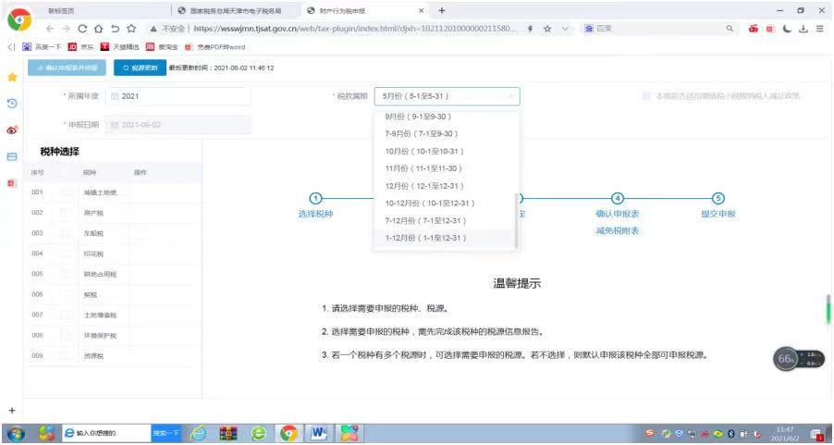Open the 天猫精选 bookmark

120,47
